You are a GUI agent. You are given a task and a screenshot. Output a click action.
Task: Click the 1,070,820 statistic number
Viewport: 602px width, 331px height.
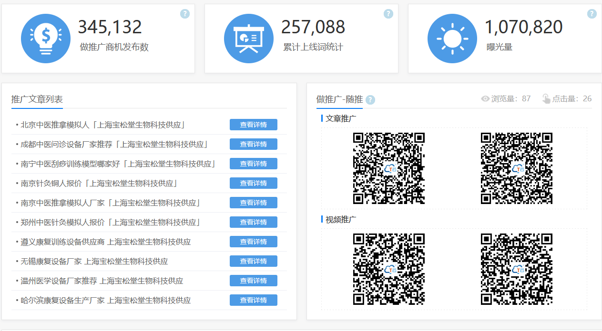click(x=524, y=27)
